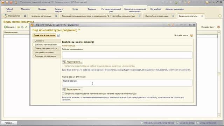This screenshot has width=224, height=126.
Task: Switch to Помощник заполнения настроек tab
Action: [x=98, y=16]
